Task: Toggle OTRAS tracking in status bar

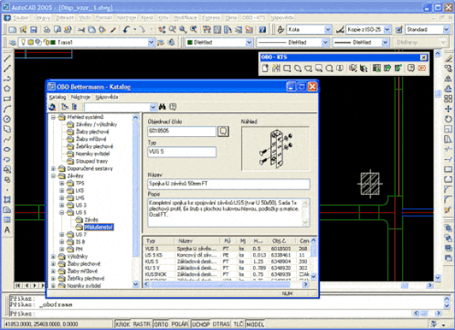Action: pyautogui.click(x=221, y=324)
